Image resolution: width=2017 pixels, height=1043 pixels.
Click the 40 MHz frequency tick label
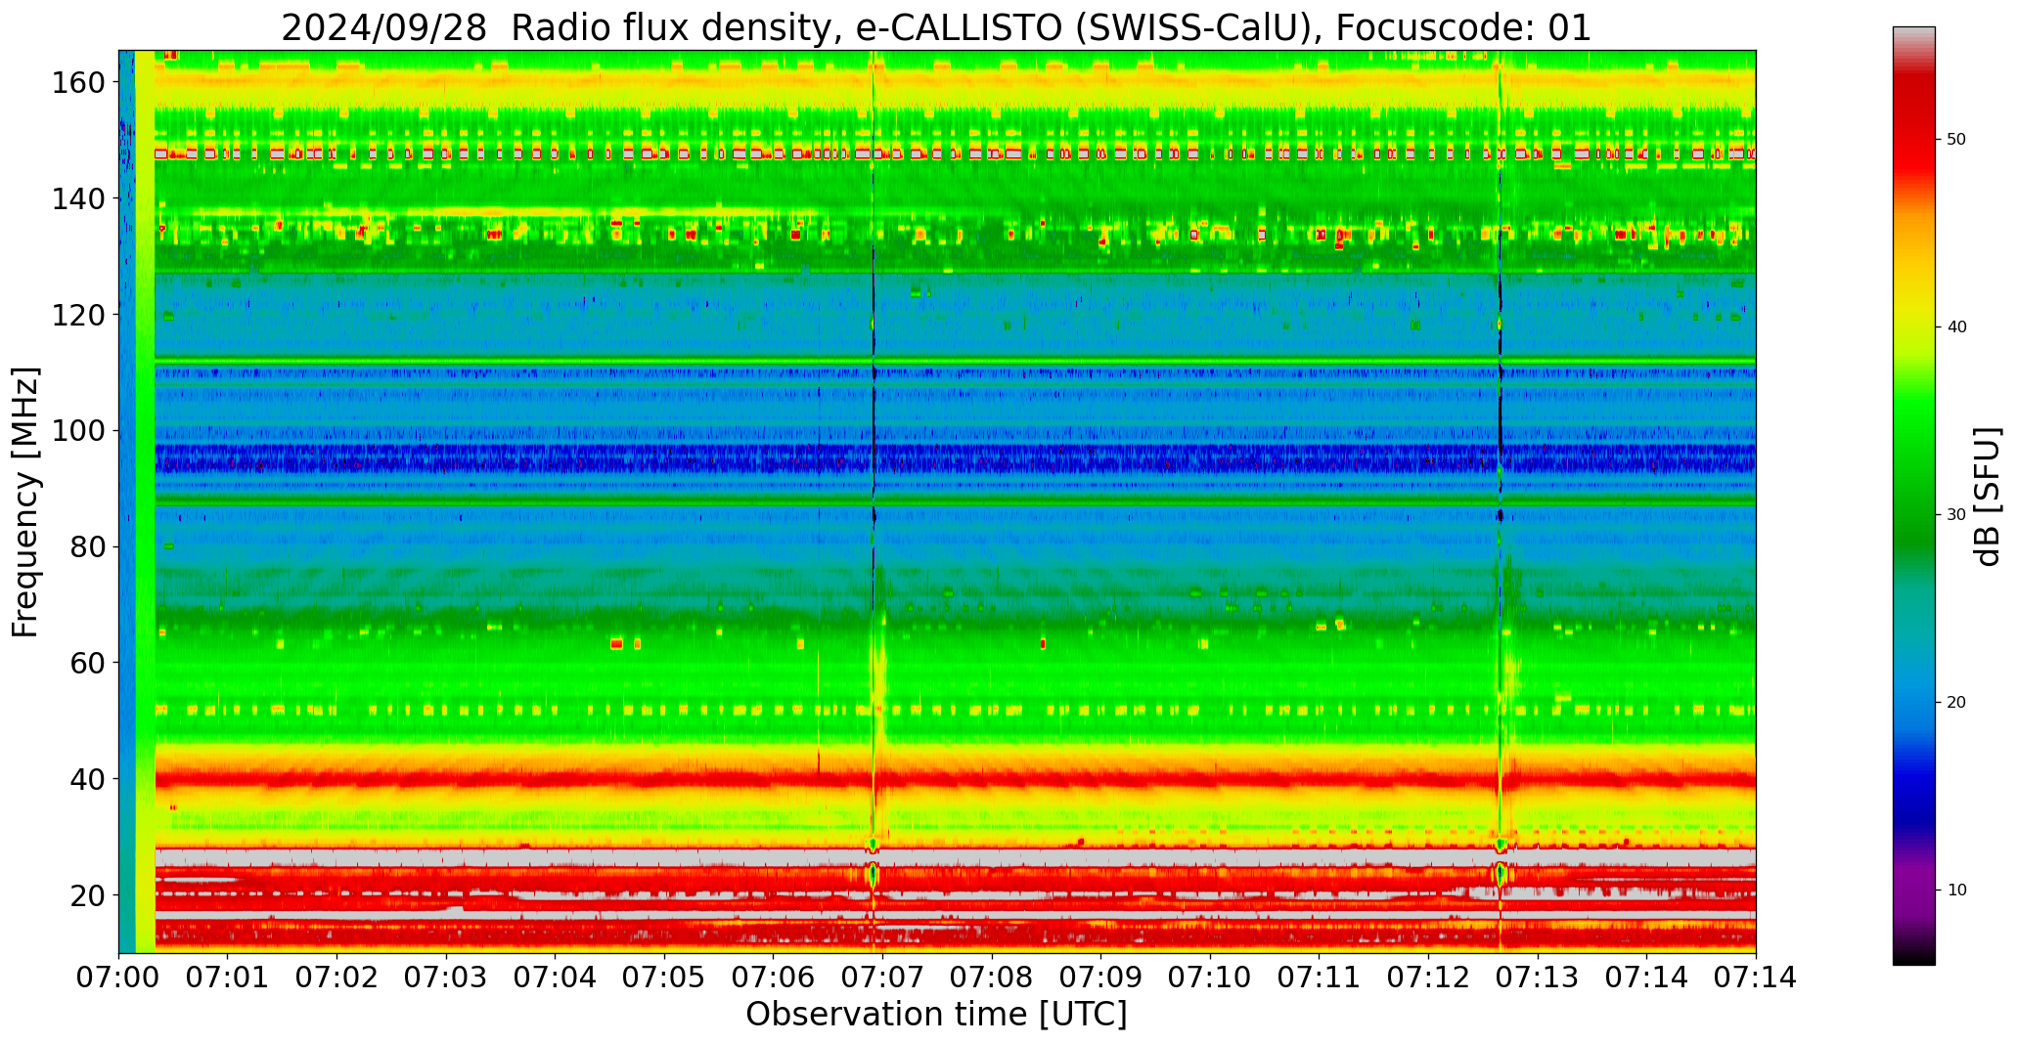coord(87,779)
